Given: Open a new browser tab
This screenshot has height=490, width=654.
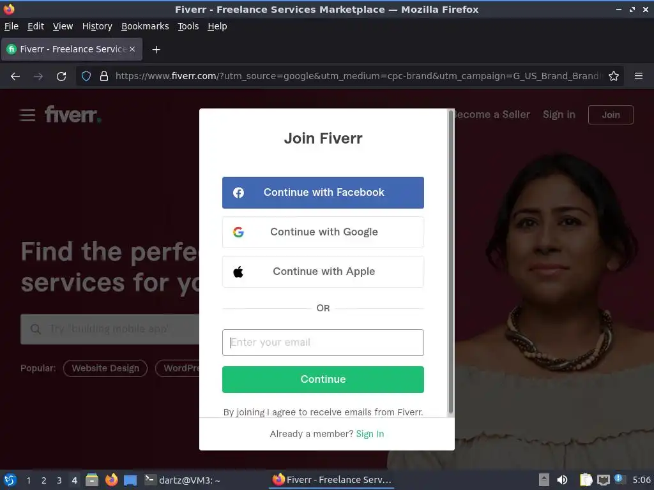Looking at the screenshot, I should tap(156, 50).
